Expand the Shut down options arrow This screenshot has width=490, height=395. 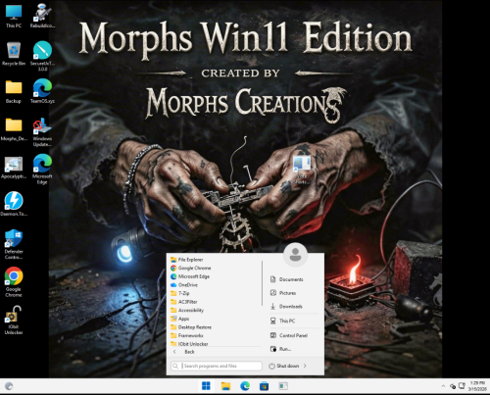click(x=305, y=366)
